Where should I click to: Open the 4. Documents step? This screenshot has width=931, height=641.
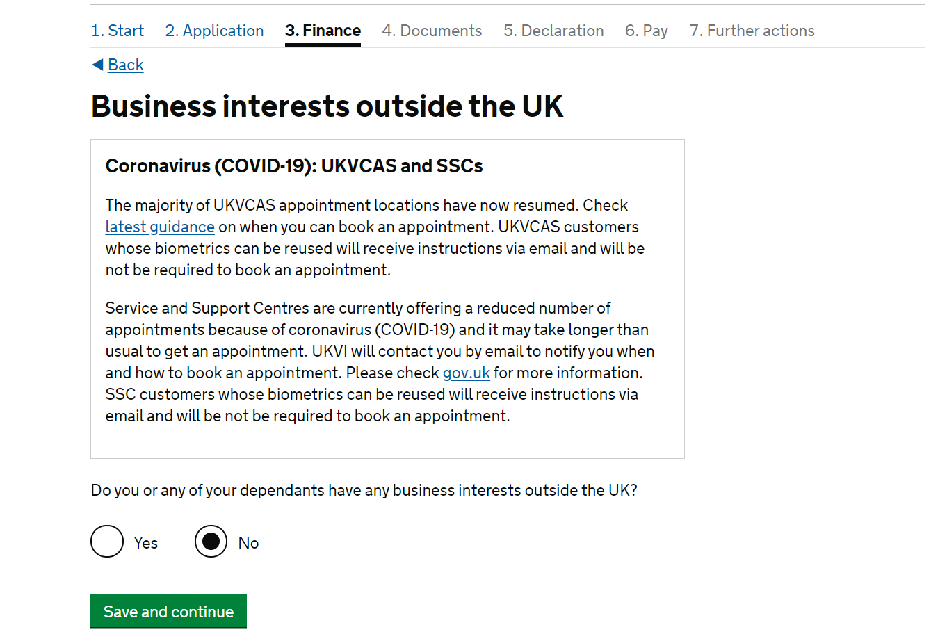pos(432,31)
